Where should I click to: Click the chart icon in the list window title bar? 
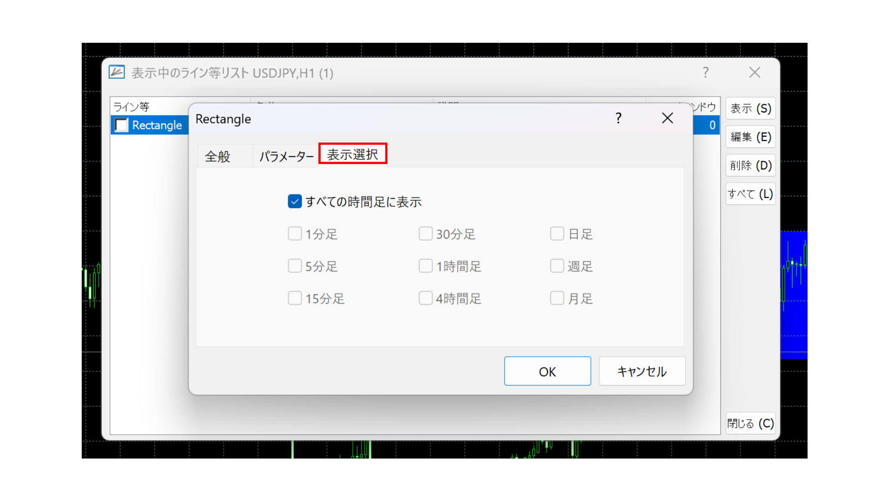pyautogui.click(x=116, y=72)
